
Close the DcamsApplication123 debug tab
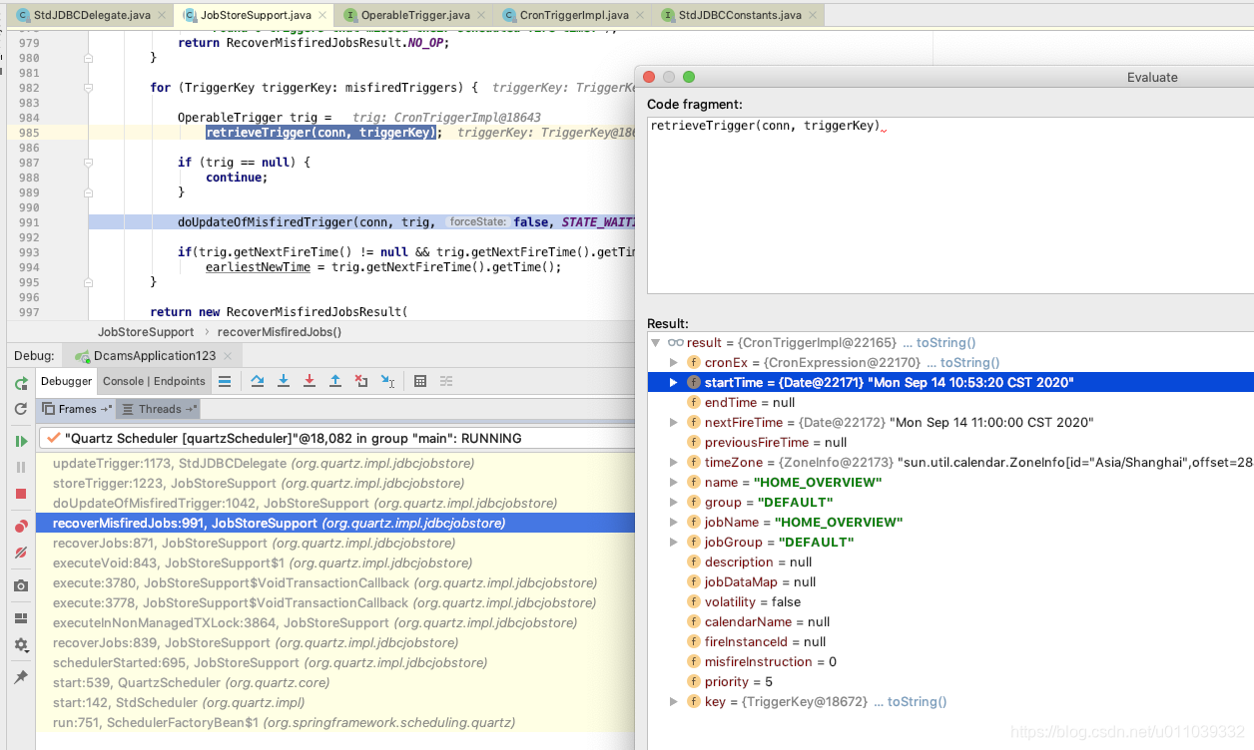point(228,356)
